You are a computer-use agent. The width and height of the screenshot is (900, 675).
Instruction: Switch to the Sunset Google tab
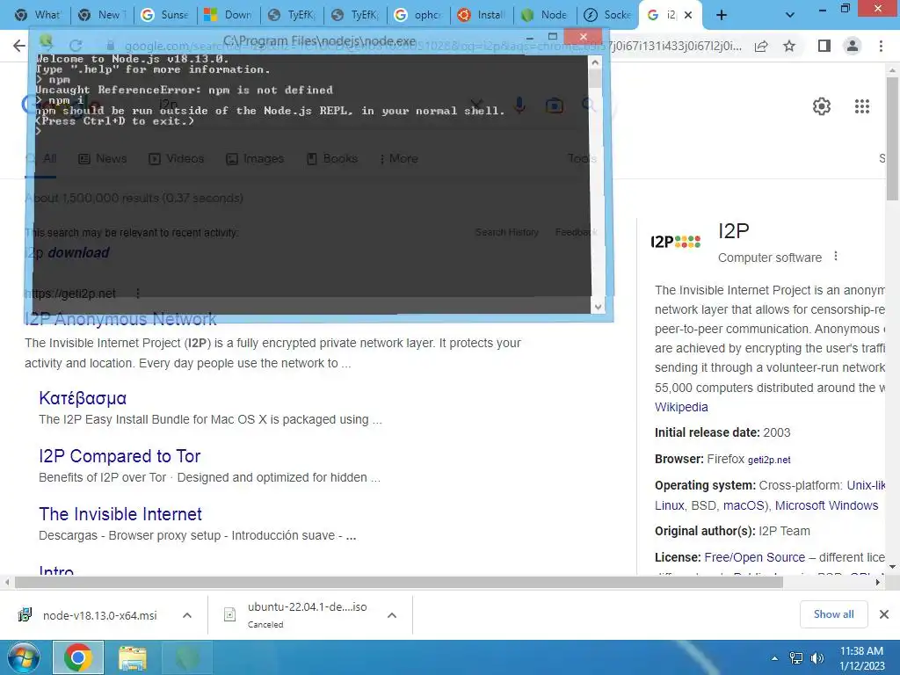click(x=165, y=15)
